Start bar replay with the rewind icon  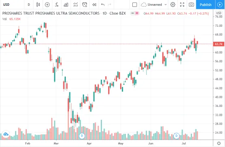tap(94, 4)
